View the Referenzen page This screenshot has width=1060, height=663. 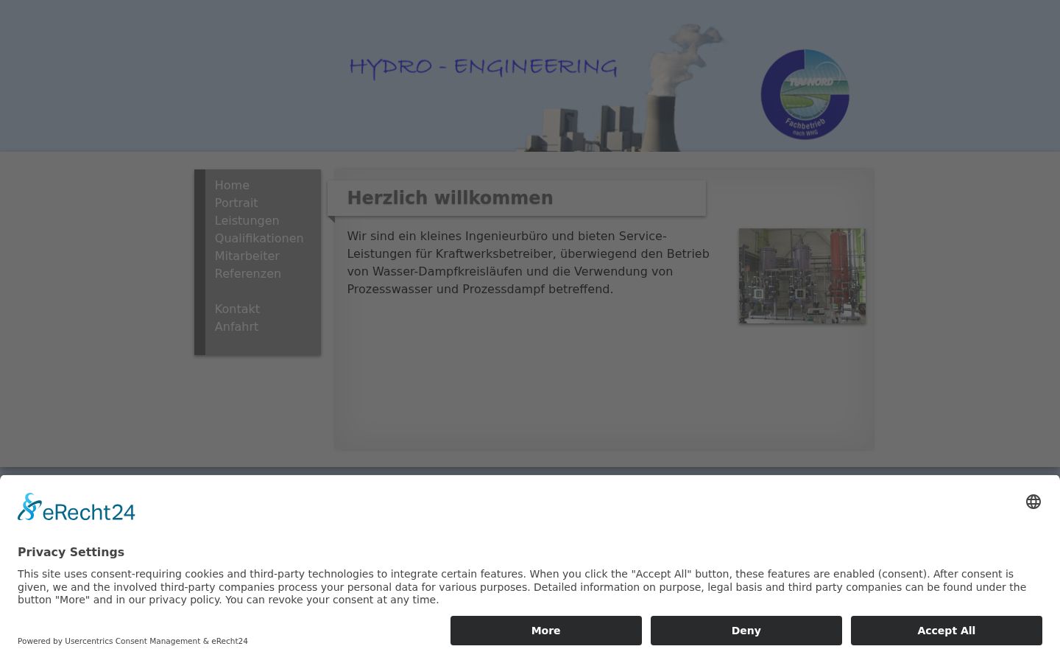pos(248,274)
